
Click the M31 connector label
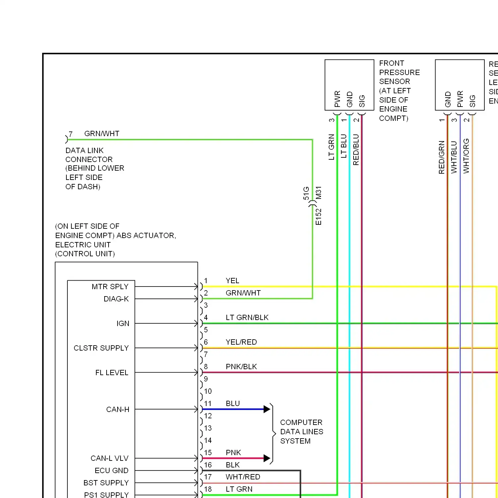click(x=318, y=193)
